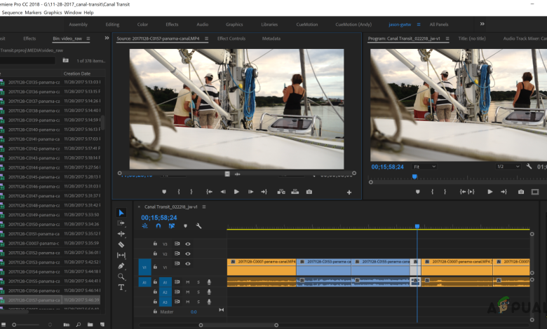Open the Fit zoom level dropdown
The width and height of the screenshot is (547, 329).
424,167
